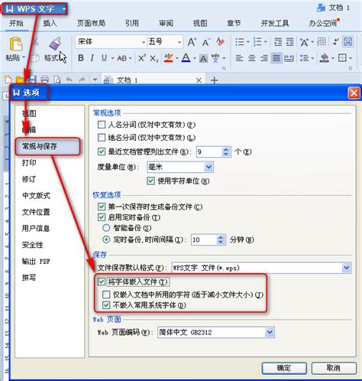Image resolution: width=362 pixels, height=381 pixels.
Task: Open the 宋体 font name dropdown
Action: coord(144,42)
